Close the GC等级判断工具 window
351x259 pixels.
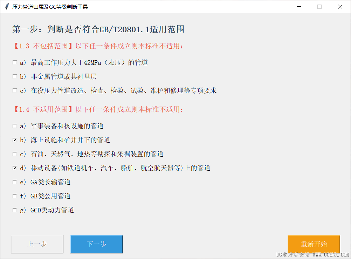click(339, 6)
